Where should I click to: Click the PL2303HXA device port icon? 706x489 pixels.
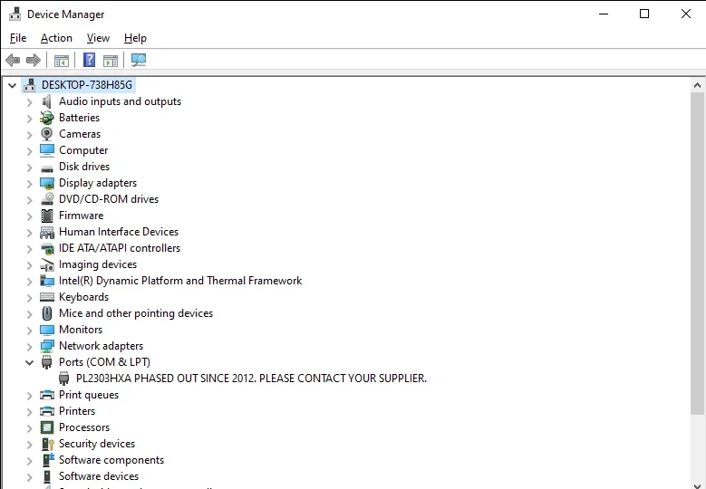click(64, 379)
